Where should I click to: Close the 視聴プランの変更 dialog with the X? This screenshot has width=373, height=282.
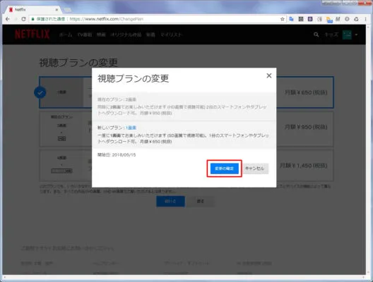pyautogui.click(x=269, y=75)
